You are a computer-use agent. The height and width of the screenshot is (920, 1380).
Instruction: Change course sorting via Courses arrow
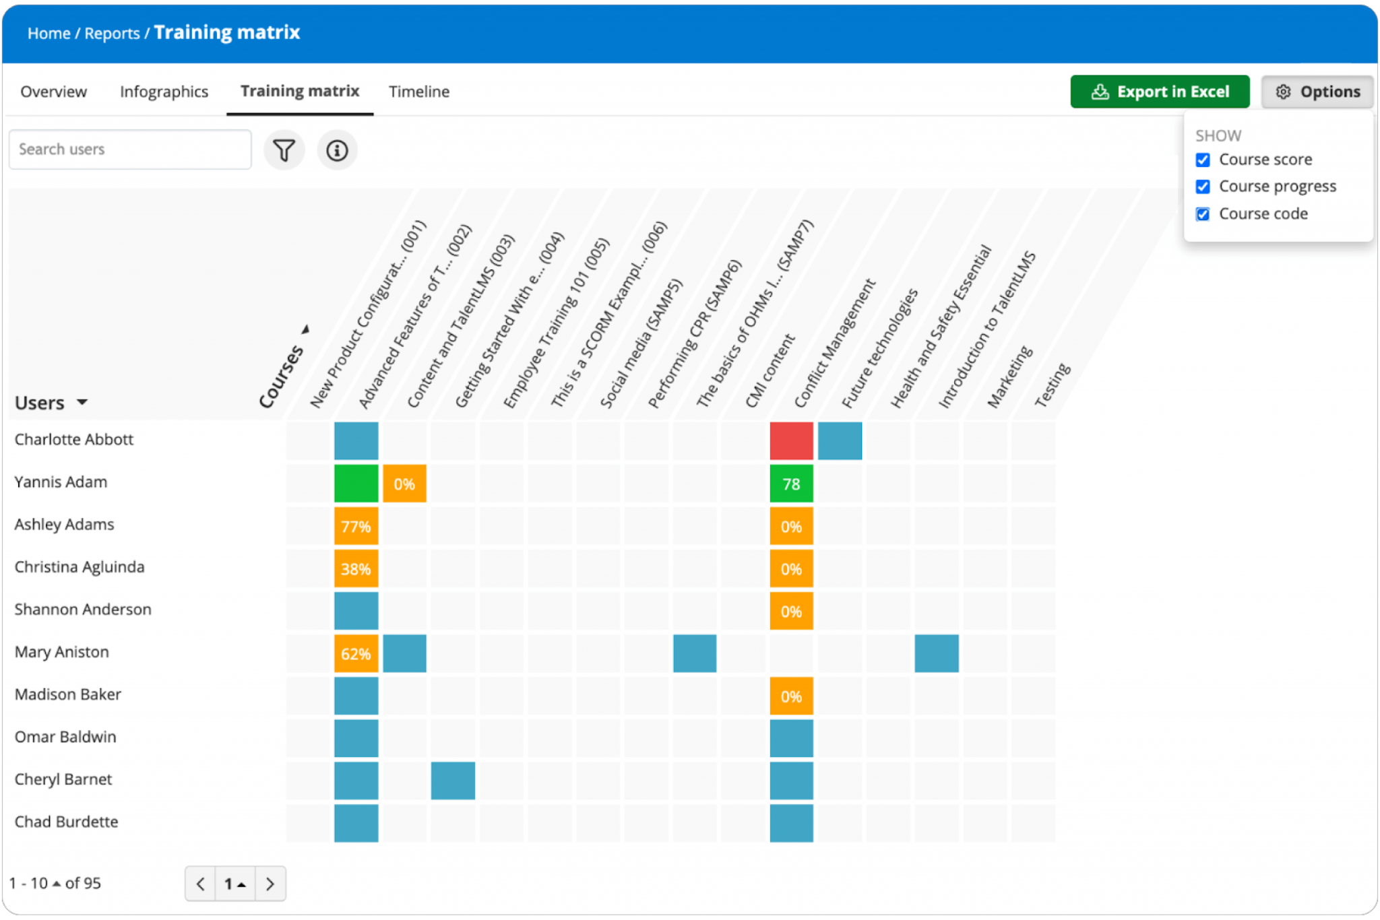307,329
